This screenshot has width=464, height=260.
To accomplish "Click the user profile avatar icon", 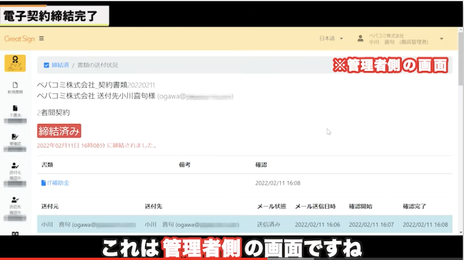I will tap(360, 39).
